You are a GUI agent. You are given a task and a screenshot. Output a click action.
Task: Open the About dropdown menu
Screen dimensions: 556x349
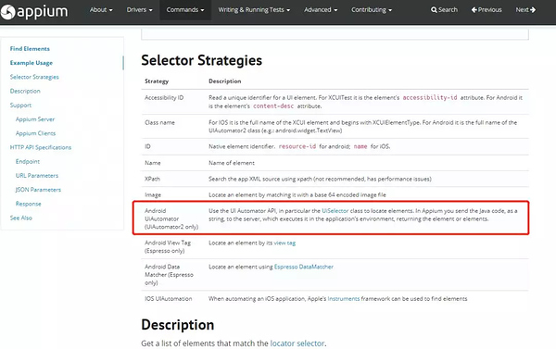click(x=101, y=10)
